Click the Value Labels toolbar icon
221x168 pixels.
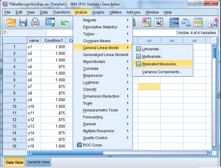[213, 22]
